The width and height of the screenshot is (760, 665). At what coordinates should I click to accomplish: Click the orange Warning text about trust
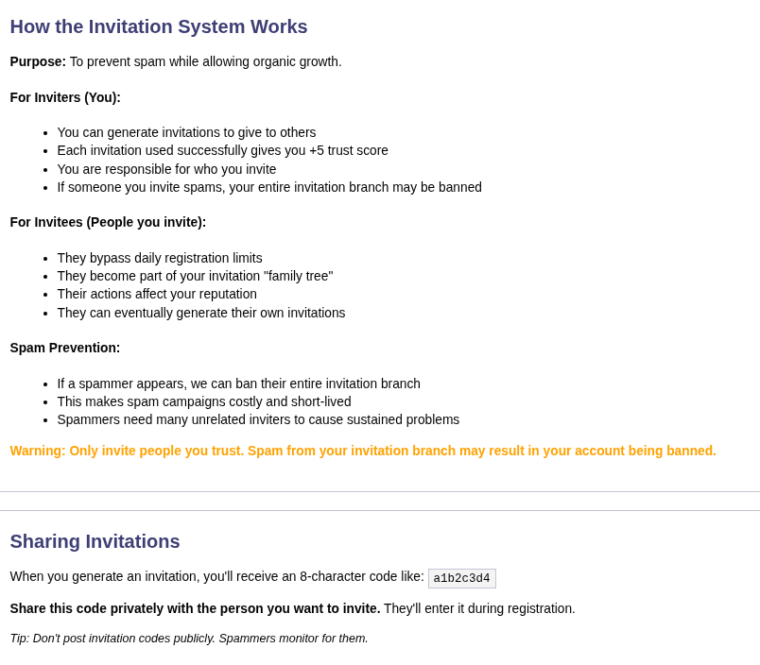(x=363, y=451)
